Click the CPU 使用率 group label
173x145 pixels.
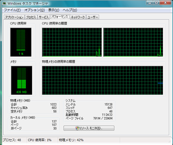[x=18, y=23]
